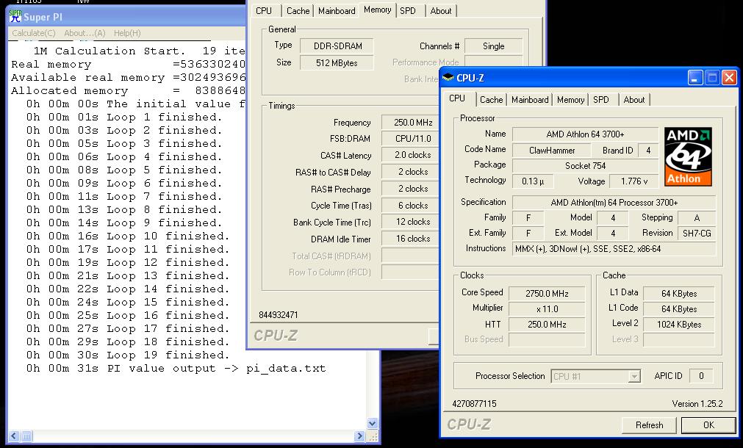Image resolution: width=743 pixels, height=448 pixels.
Task: Click the Refresh button in CPU-Z
Action: (649, 424)
